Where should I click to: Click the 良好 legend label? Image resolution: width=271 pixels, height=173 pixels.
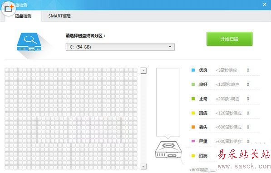coord(203,84)
